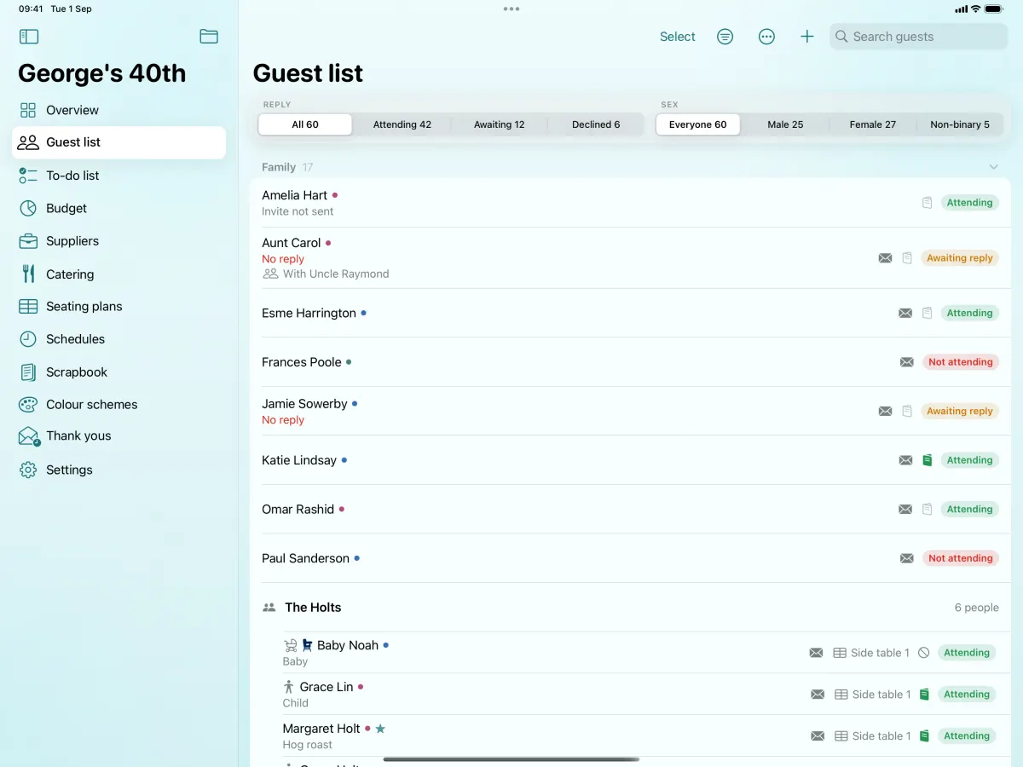Click the envelope icon for Baby Noah
The image size is (1023, 767).
(816, 653)
